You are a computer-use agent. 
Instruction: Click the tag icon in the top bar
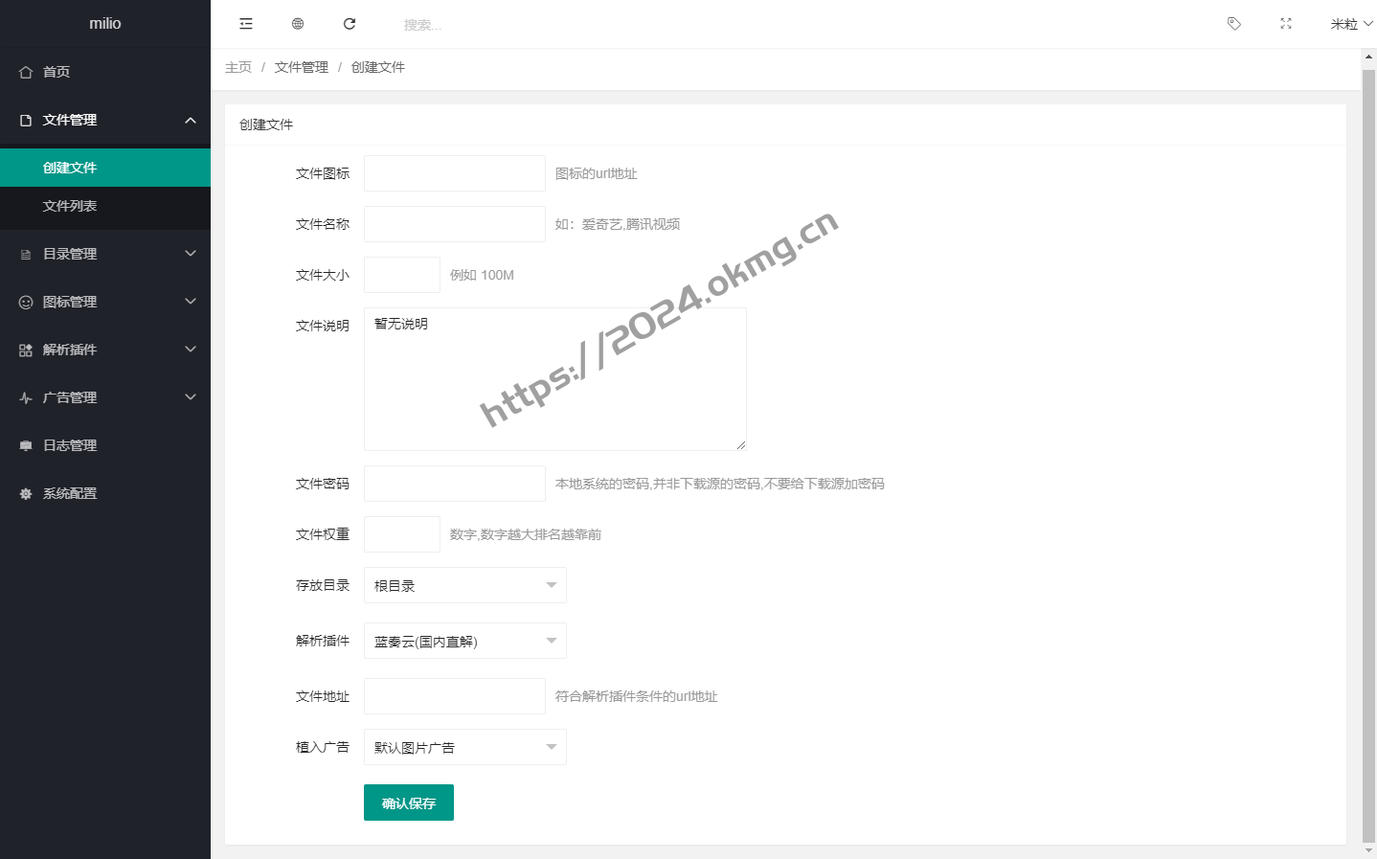[1233, 24]
